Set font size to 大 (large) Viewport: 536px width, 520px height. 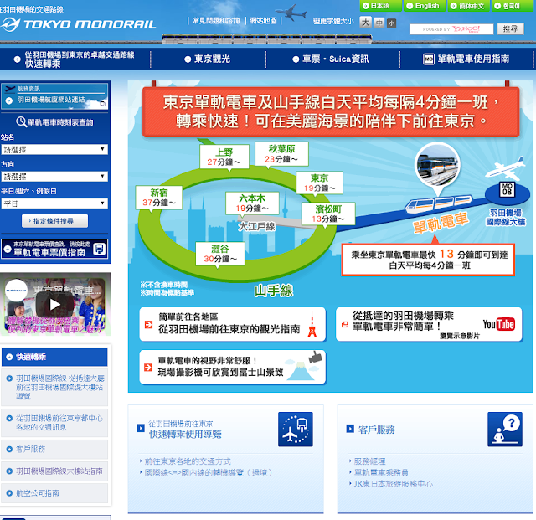pyautogui.click(x=365, y=23)
